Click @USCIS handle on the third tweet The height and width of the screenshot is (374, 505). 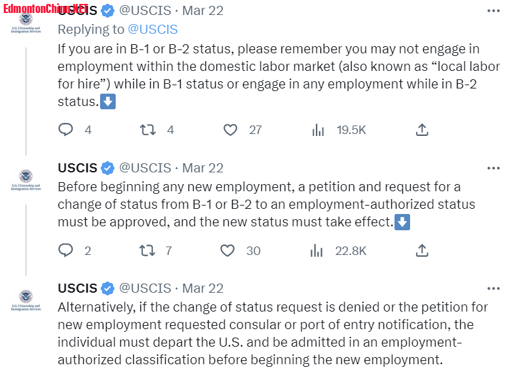[145, 288]
